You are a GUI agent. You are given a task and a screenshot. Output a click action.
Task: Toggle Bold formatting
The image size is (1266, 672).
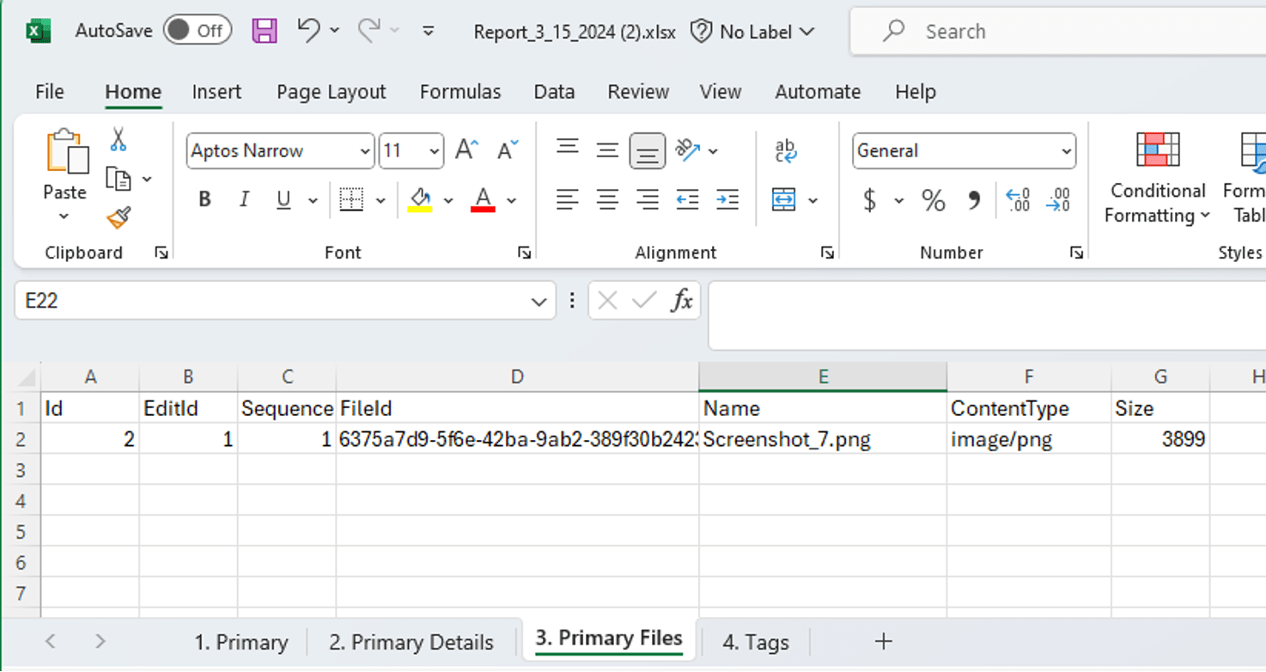click(204, 200)
